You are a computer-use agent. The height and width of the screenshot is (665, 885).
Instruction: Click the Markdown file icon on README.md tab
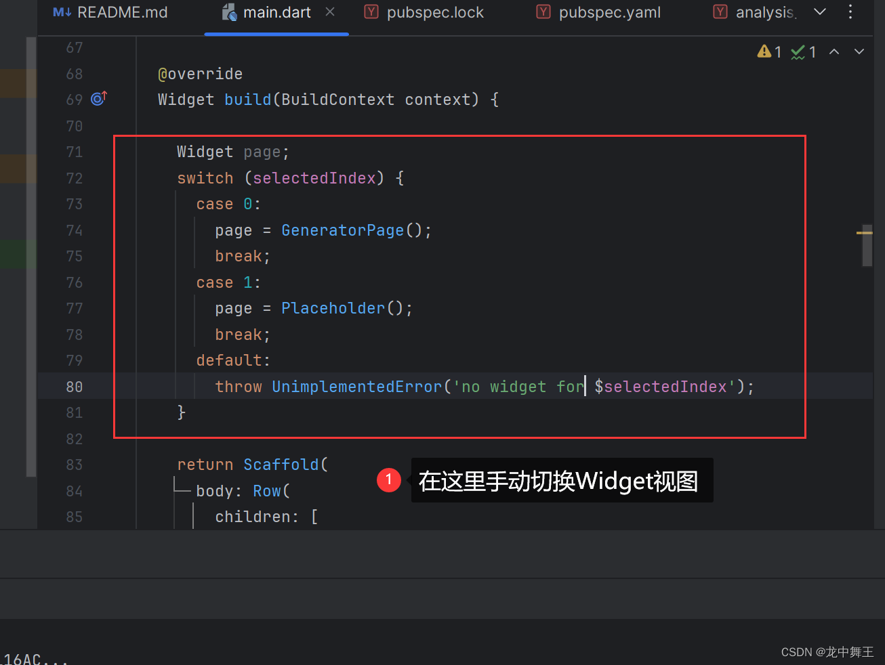coord(62,12)
